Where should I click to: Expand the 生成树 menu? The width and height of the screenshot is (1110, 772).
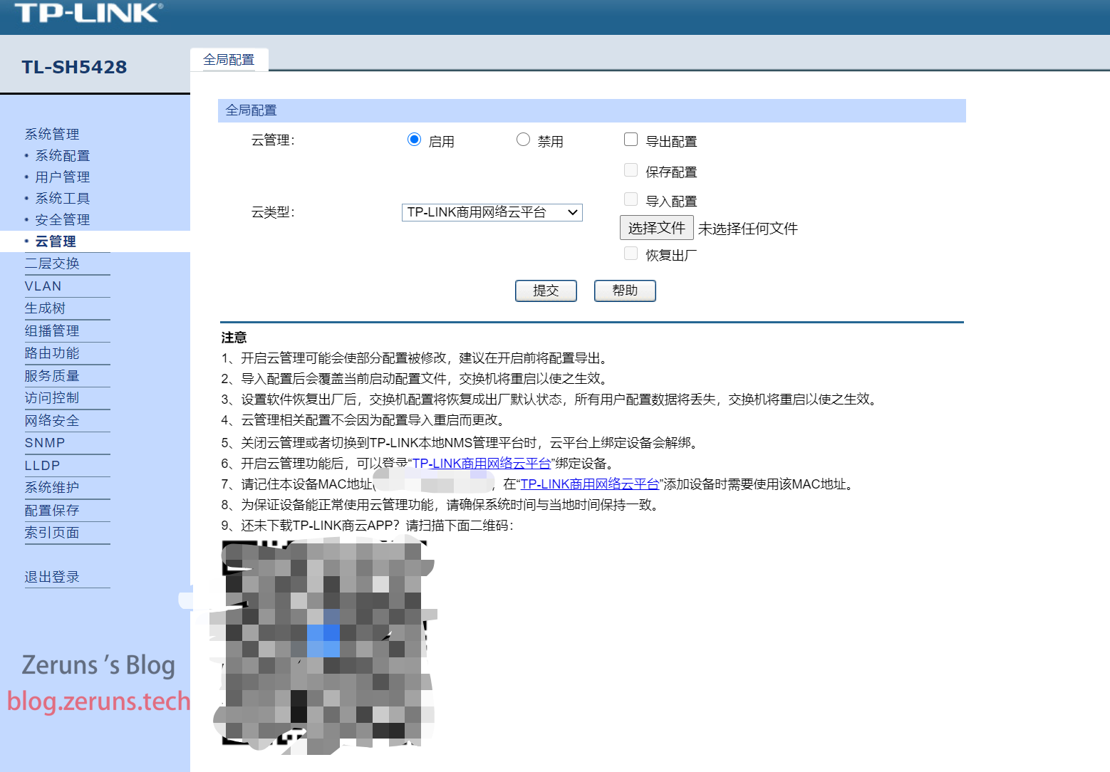45,308
